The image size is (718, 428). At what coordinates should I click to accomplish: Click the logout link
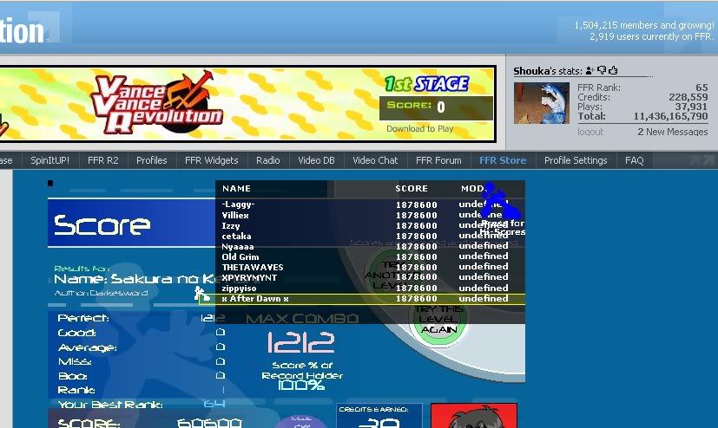coord(590,132)
